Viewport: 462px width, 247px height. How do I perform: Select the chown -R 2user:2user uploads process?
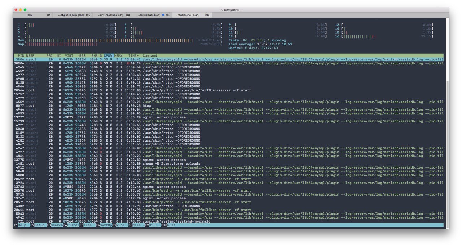171,163
